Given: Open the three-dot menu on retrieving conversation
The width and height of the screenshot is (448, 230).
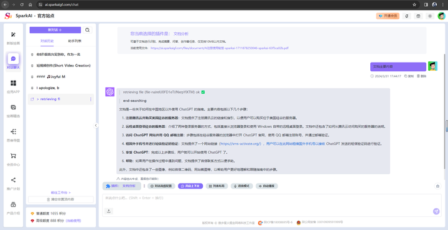Looking at the screenshot, I should tap(91, 99).
